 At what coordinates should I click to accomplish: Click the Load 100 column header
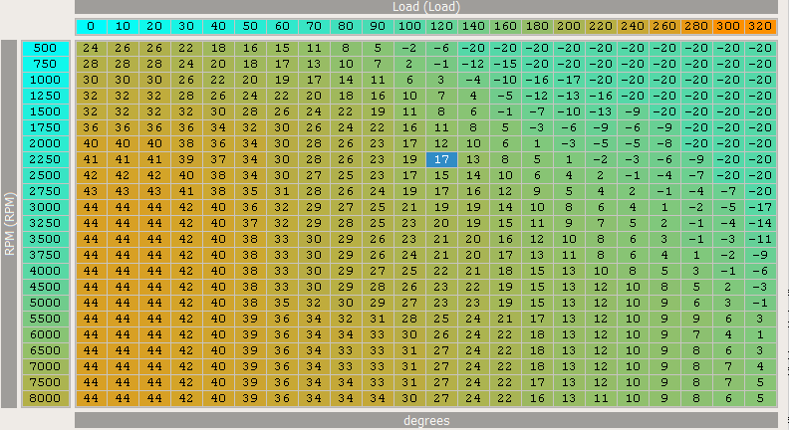[409, 26]
